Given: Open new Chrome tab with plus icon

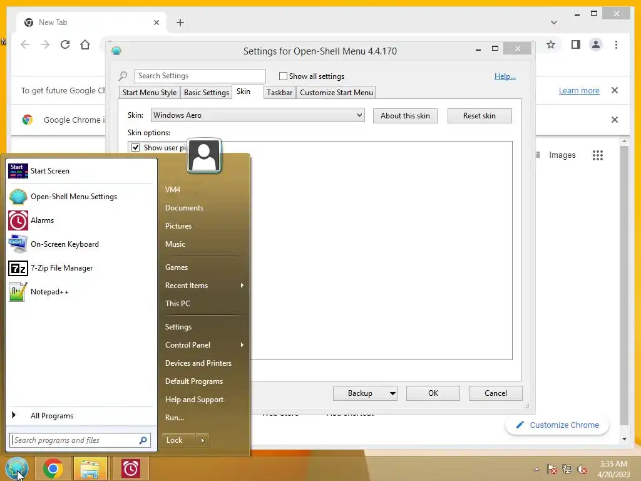Looking at the screenshot, I should pyautogui.click(x=180, y=23).
